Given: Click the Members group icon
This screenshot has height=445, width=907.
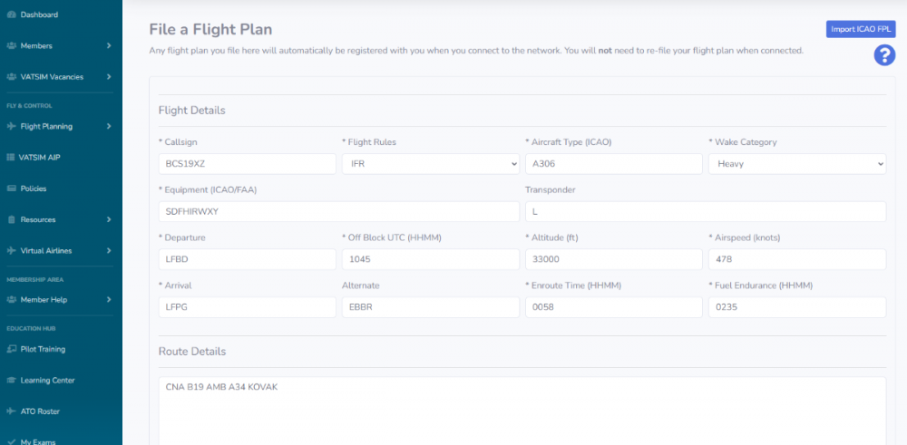Looking at the screenshot, I should pyautogui.click(x=11, y=45).
